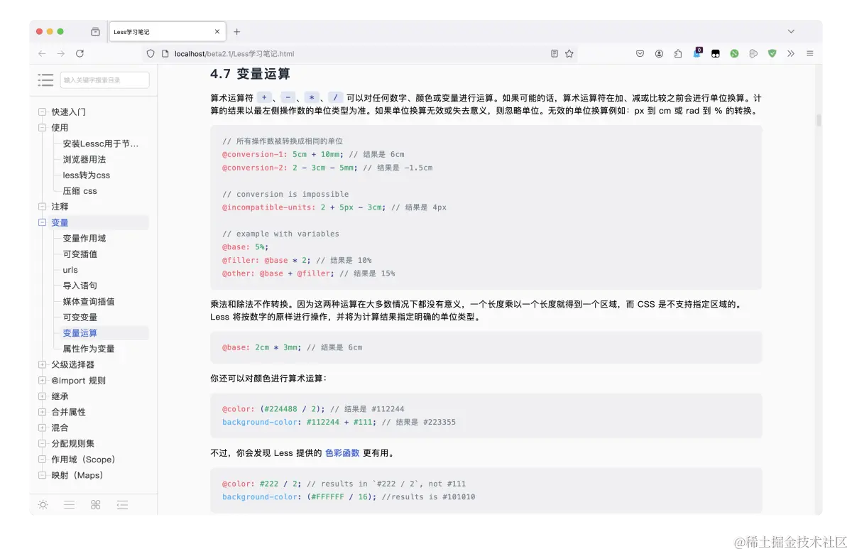Switch to the Less学习笔记 browser tab
The height and width of the screenshot is (554, 852).
click(x=158, y=31)
